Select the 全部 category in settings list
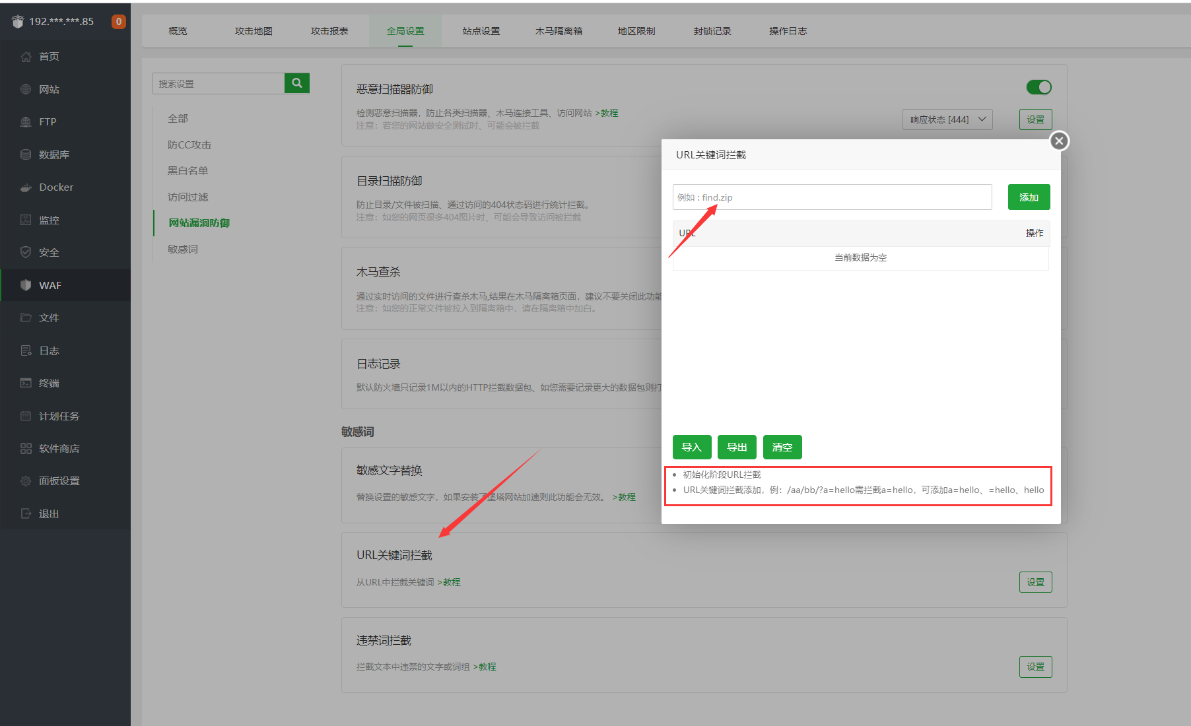 tap(178, 118)
